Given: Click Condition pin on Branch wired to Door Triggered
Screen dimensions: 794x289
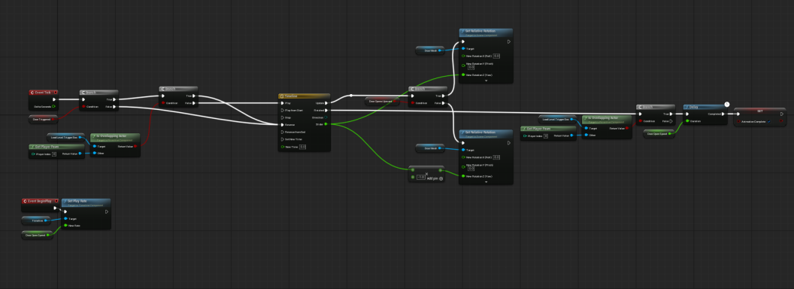Looking at the screenshot, I should click(x=83, y=106).
